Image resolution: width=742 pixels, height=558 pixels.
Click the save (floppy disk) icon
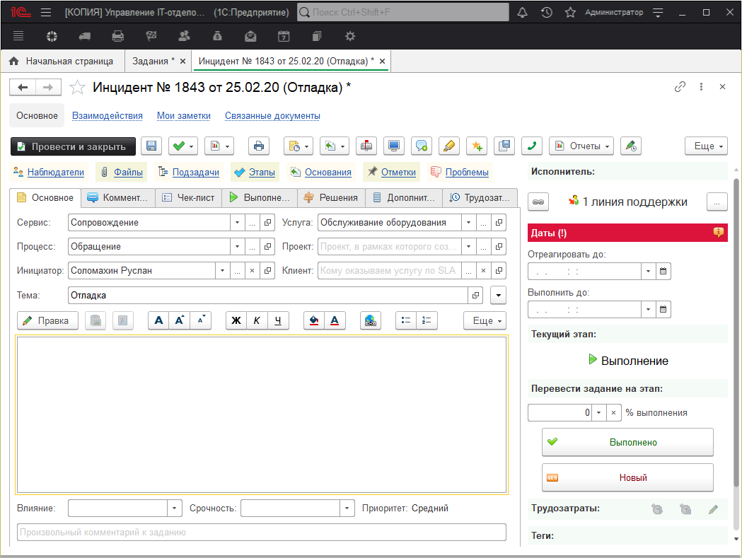[x=151, y=146]
